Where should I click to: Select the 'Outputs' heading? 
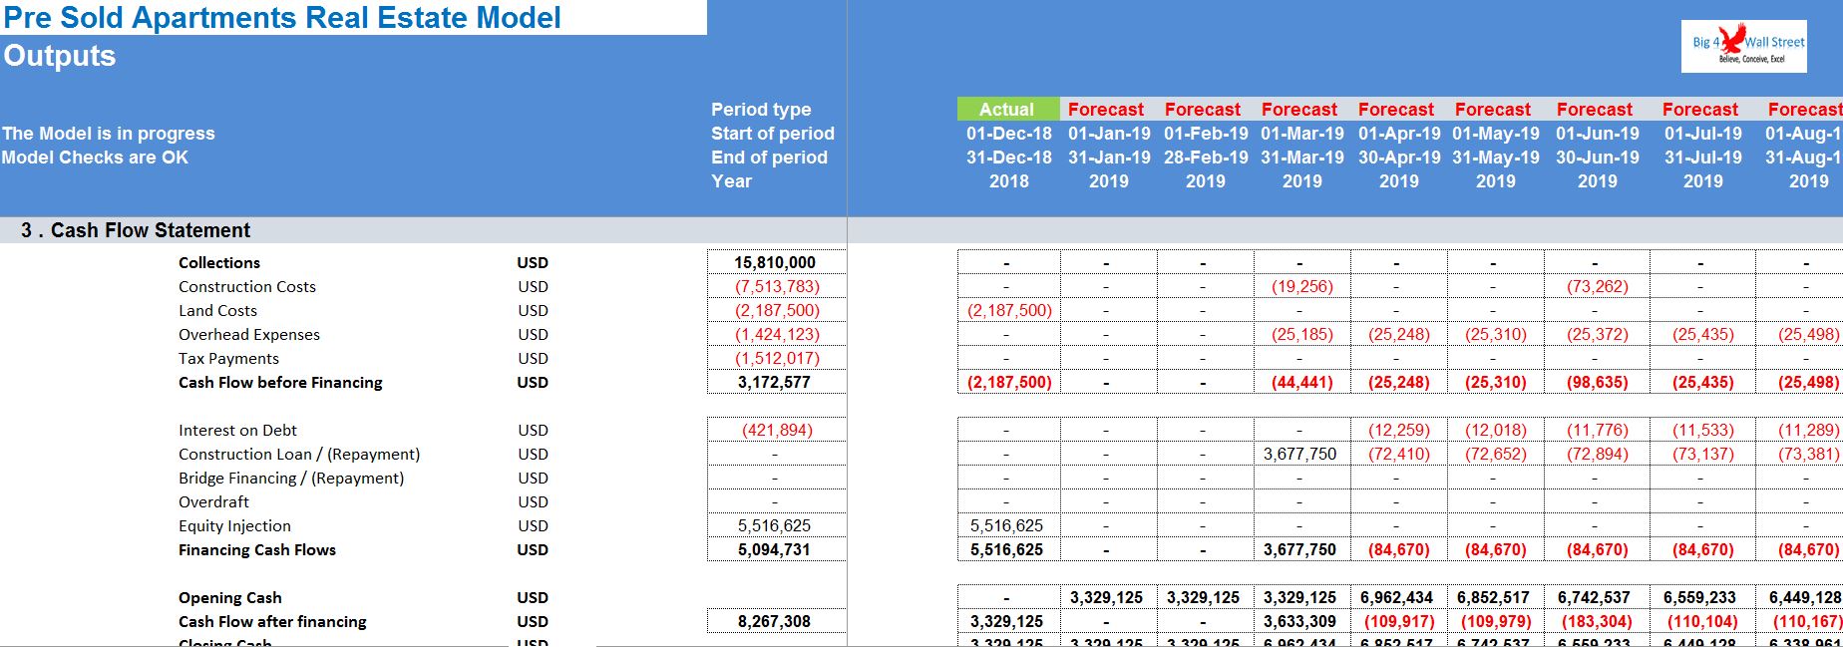[x=59, y=56]
